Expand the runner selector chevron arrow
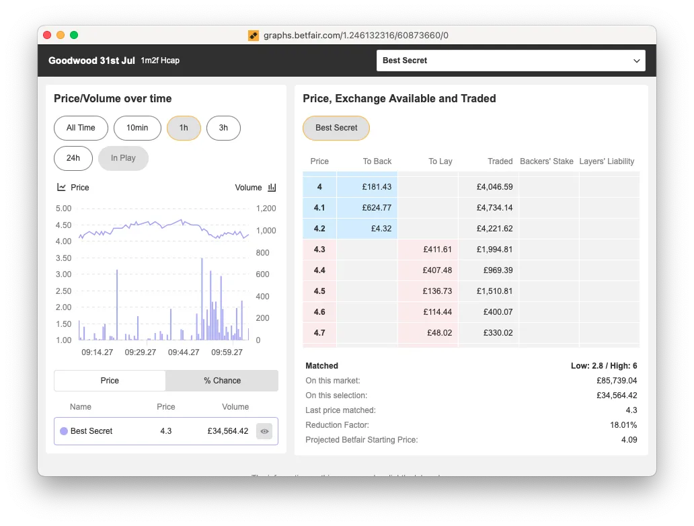Image resolution: width=694 pixels, height=526 pixels. coord(636,61)
